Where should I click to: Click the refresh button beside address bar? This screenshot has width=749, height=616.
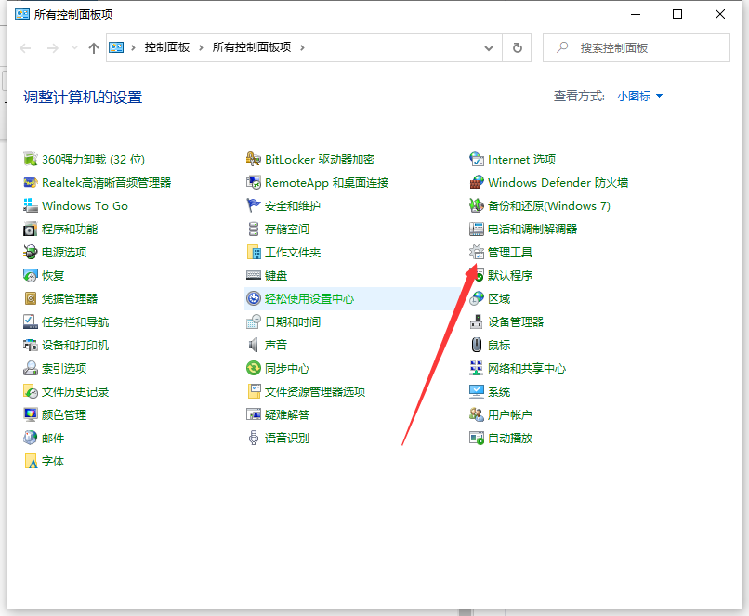[518, 47]
